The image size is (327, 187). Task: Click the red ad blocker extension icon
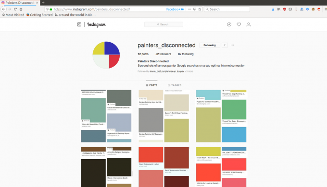(285, 9)
